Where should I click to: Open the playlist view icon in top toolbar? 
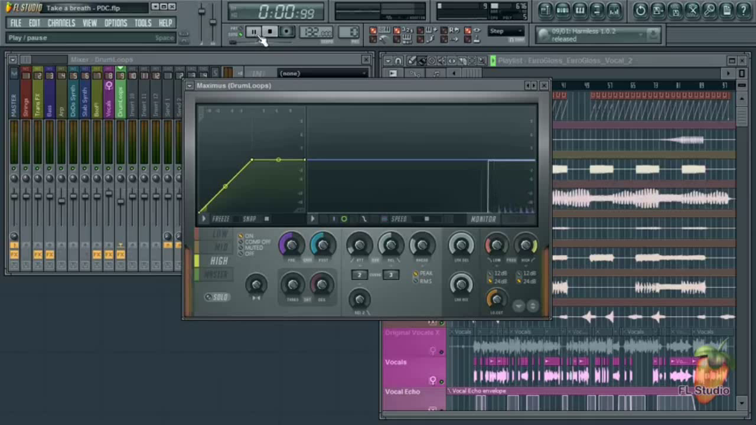pyautogui.click(x=545, y=10)
